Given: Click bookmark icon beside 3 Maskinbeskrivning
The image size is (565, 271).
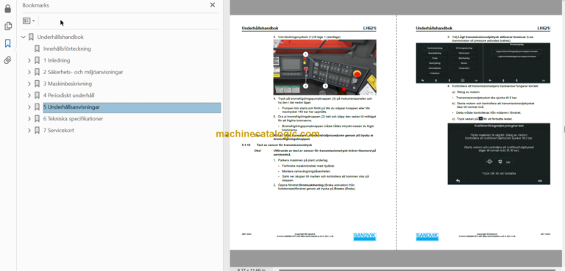Looking at the screenshot, I should 37,84.
